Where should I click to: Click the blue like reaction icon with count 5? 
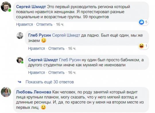point(142,22)
